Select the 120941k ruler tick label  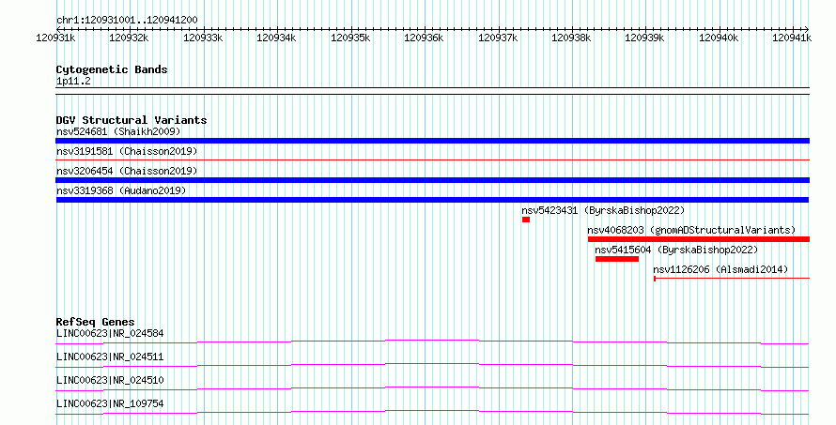792,38
